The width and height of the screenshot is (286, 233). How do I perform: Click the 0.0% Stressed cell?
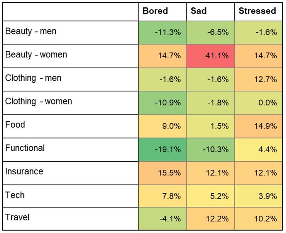[x=258, y=103]
